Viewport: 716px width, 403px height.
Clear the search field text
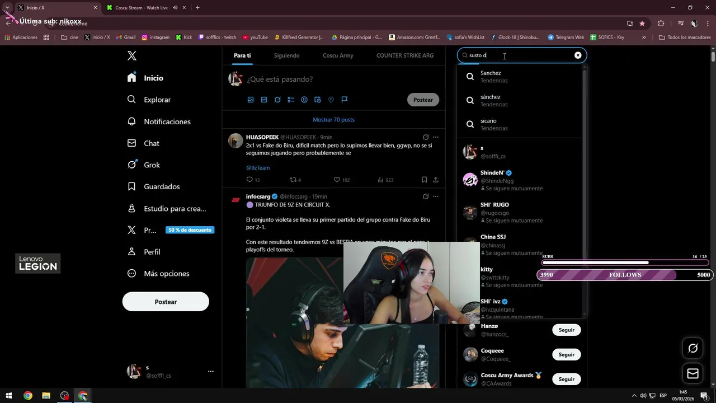point(578,55)
